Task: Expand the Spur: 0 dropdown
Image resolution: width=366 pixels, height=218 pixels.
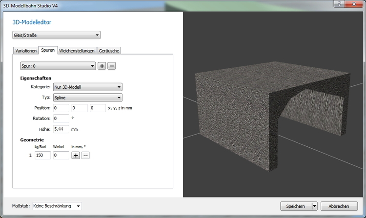Action: (x=58, y=66)
